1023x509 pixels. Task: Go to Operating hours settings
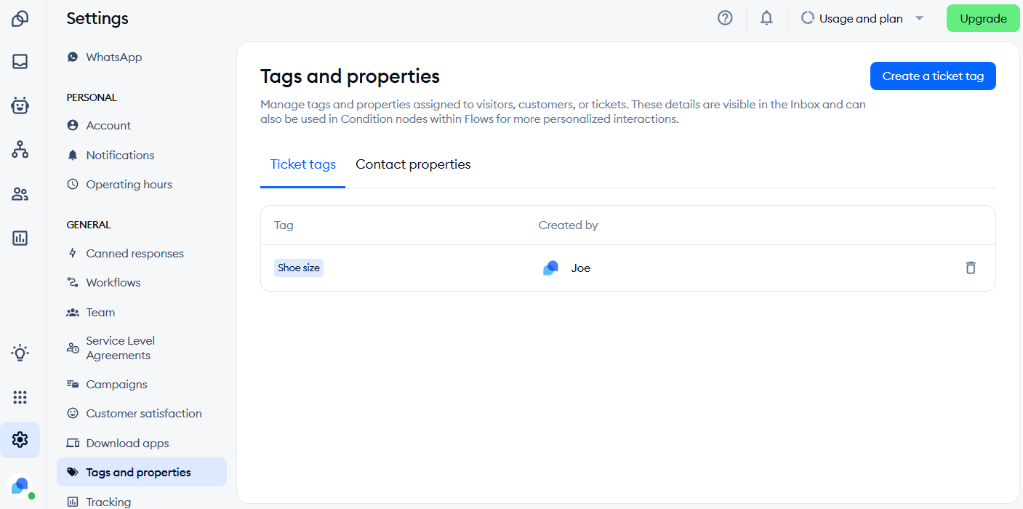(129, 184)
